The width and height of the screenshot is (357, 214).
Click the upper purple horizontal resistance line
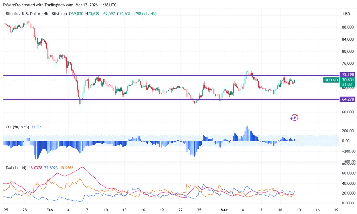[x=171, y=75]
